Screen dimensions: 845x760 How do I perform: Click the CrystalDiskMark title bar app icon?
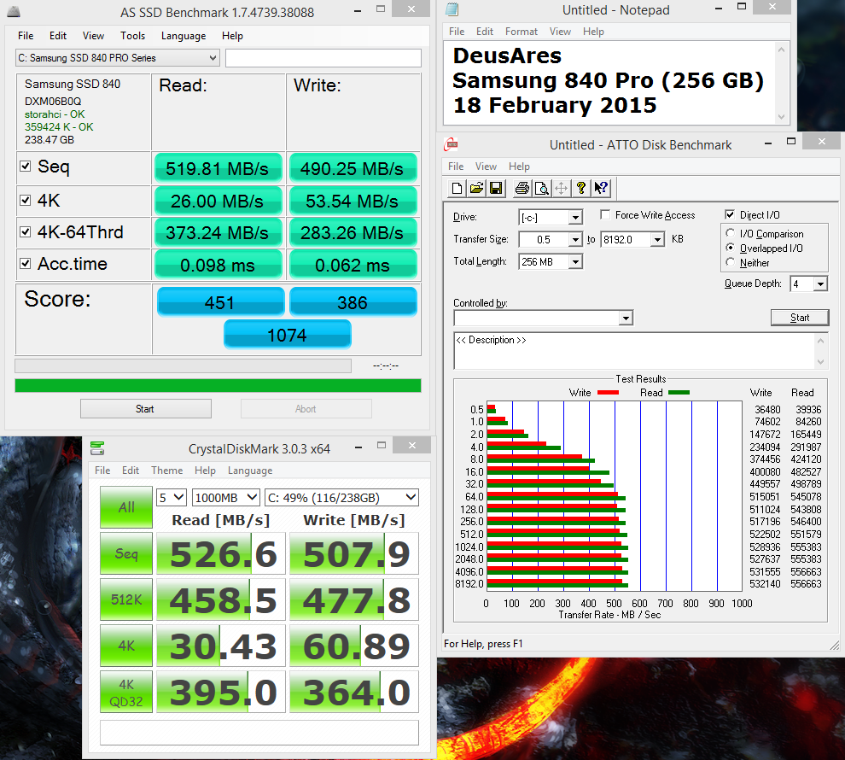point(97,447)
